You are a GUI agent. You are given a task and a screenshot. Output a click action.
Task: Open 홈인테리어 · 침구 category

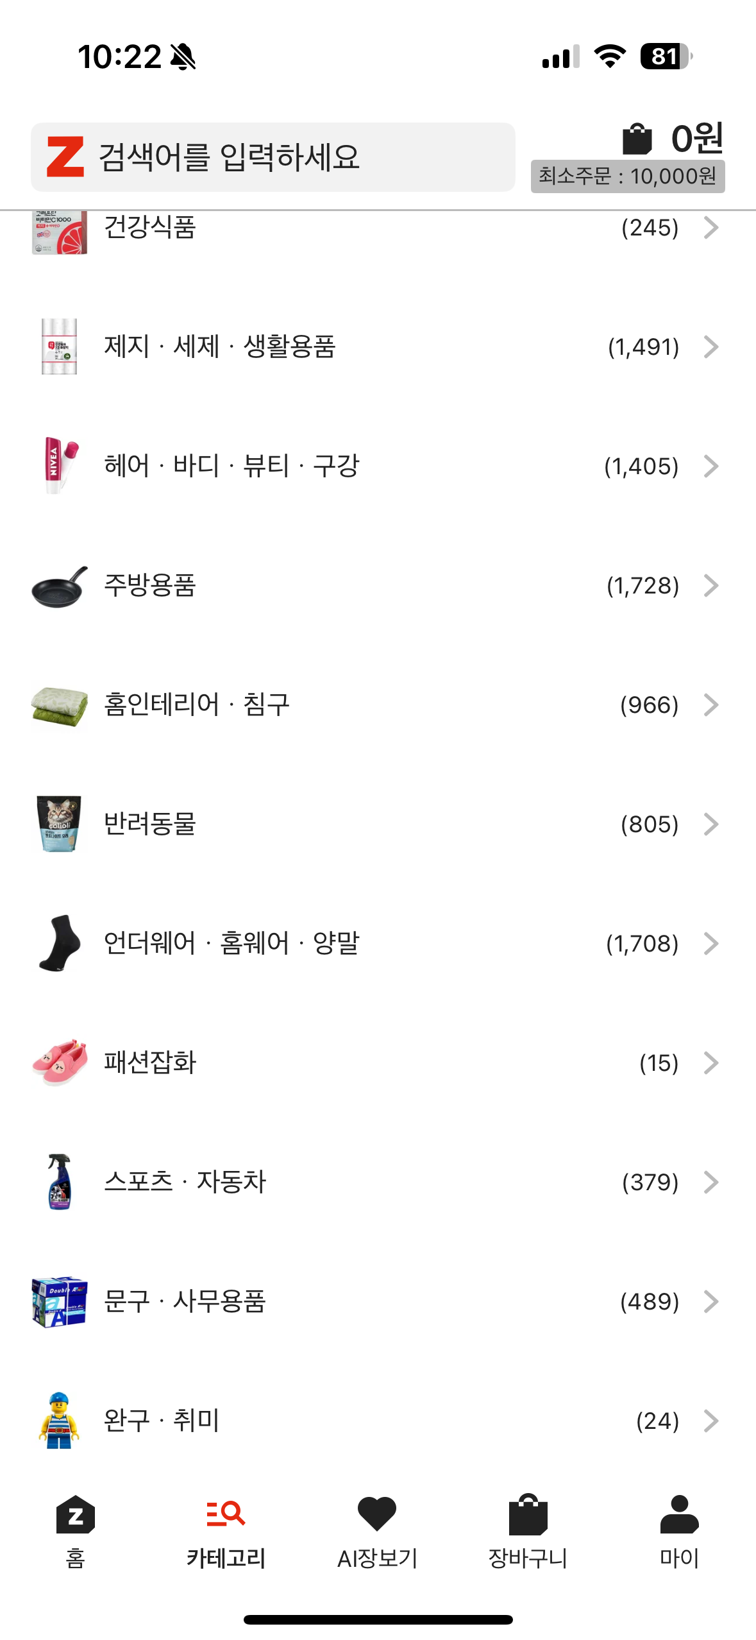tap(197, 705)
